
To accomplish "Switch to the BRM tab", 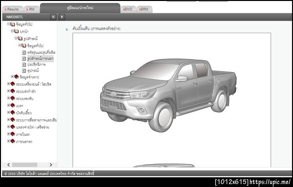I will click(x=144, y=9).
